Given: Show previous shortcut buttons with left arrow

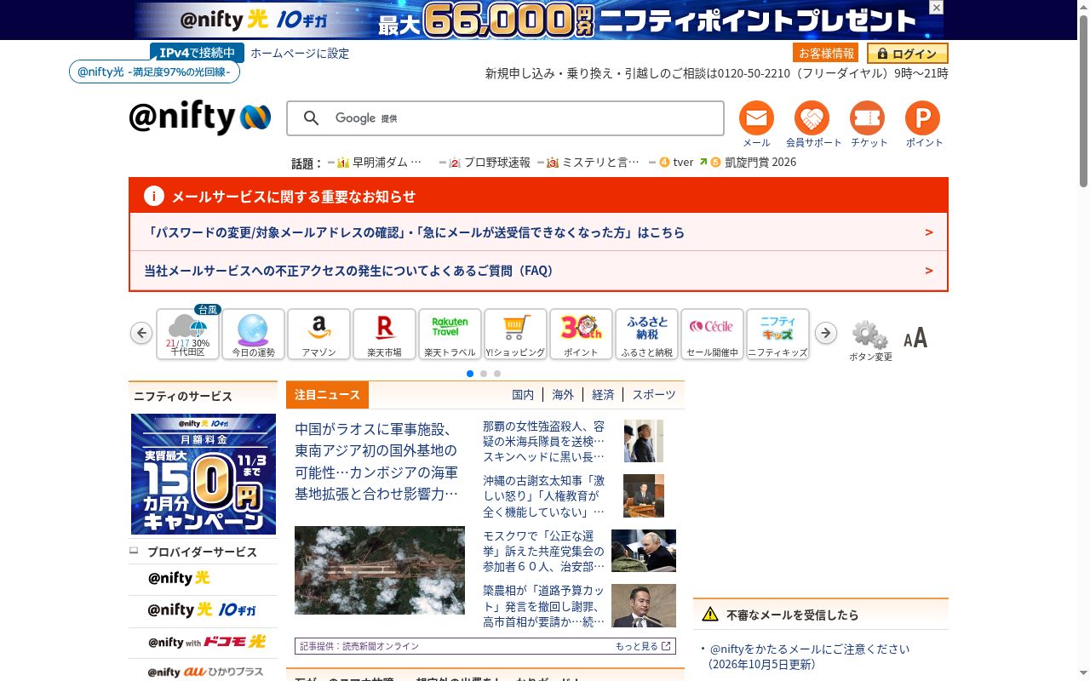Looking at the screenshot, I should [141, 333].
